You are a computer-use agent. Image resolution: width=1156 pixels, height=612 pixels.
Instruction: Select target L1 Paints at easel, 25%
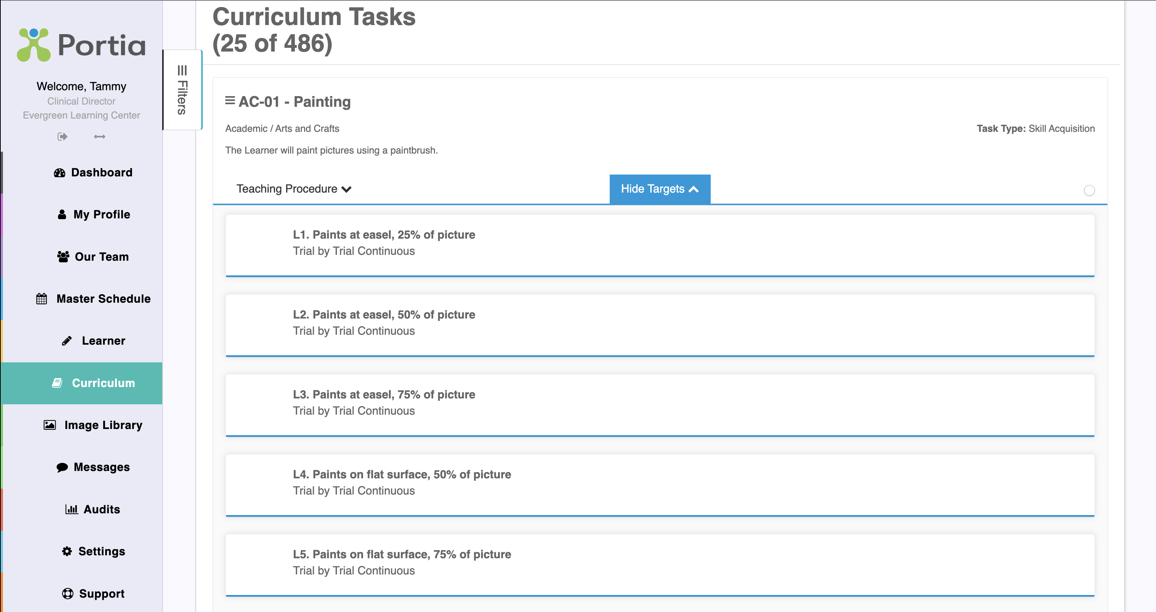pyautogui.click(x=384, y=235)
